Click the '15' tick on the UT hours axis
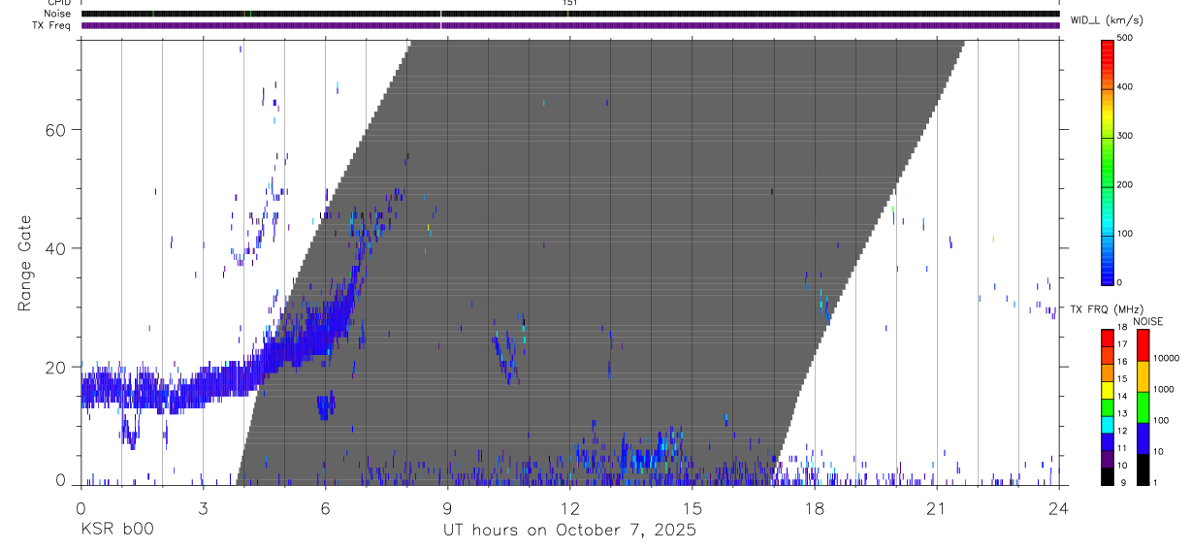Viewport: 1191px width, 550px height. click(x=692, y=509)
